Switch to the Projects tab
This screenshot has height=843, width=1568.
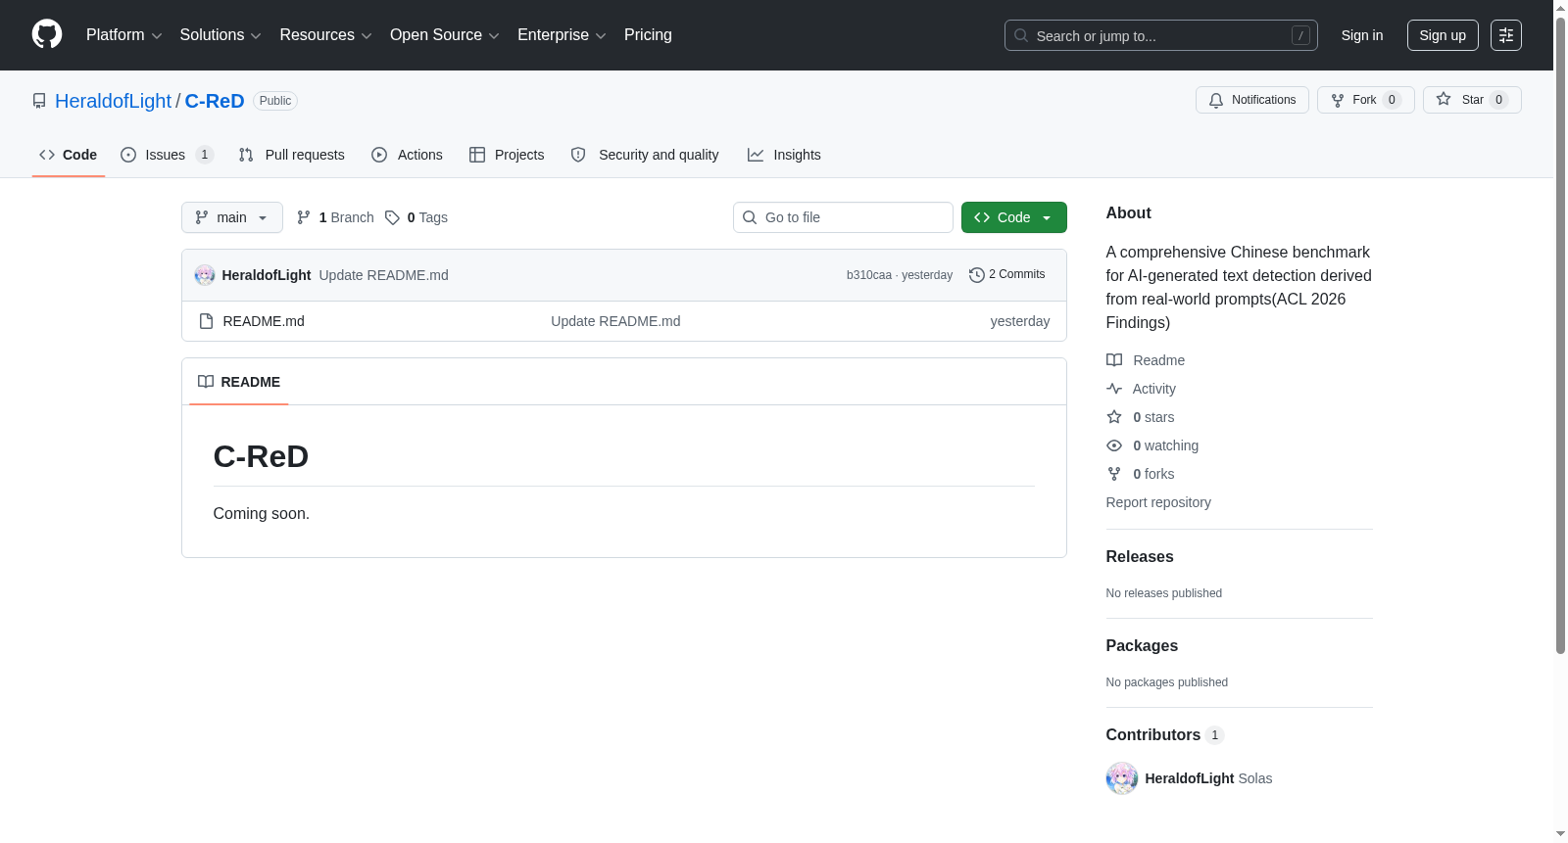507,155
